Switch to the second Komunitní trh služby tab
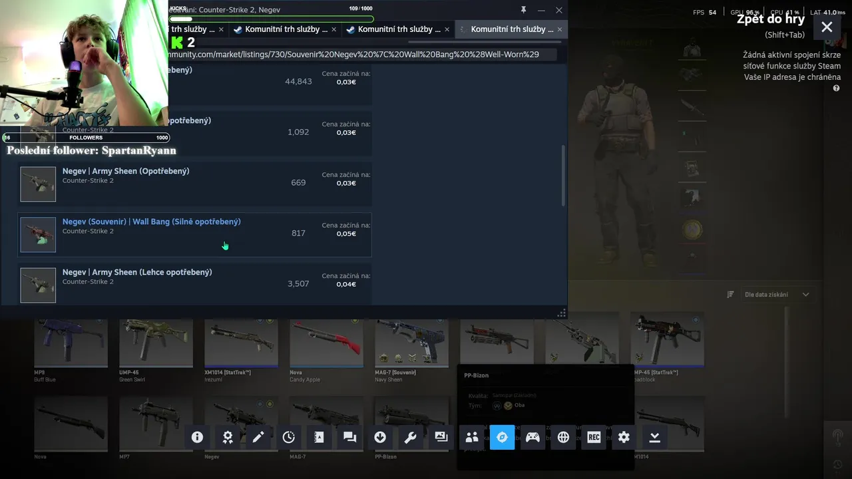The image size is (852, 479). pyautogui.click(x=285, y=29)
